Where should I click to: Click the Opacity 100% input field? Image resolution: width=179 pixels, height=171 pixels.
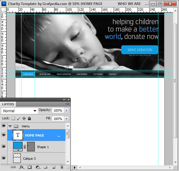coord(58,110)
